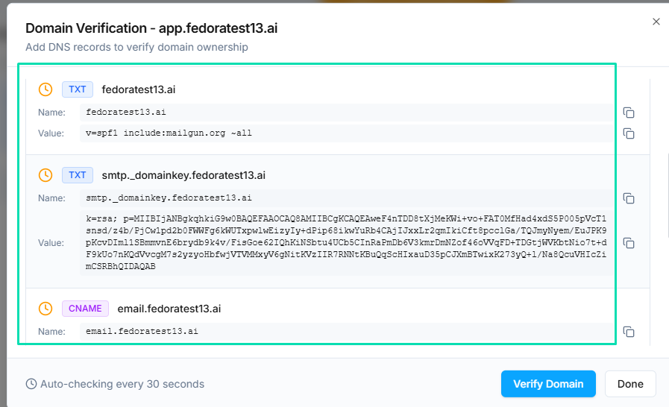
Task: Click inside the long DKIM key value box
Action: tap(346, 243)
